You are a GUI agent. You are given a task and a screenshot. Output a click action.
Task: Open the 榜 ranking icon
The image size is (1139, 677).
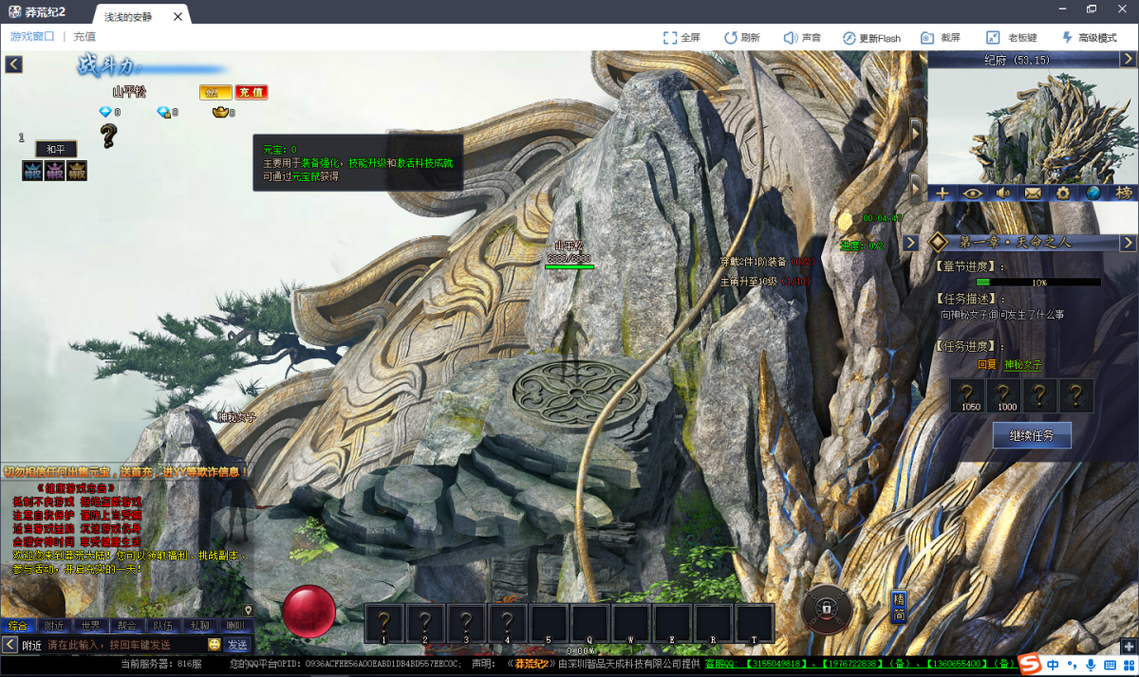coord(1124,192)
